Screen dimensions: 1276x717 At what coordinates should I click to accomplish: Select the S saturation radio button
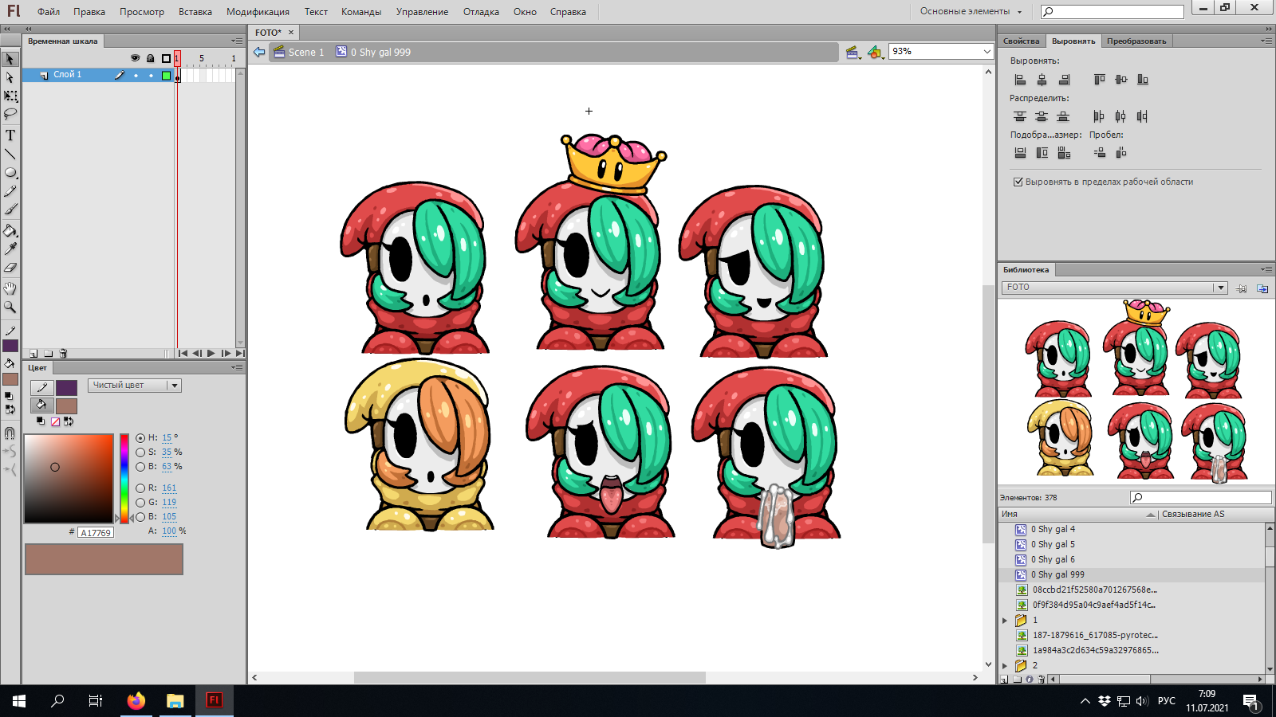pyautogui.click(x=140, y=453)
